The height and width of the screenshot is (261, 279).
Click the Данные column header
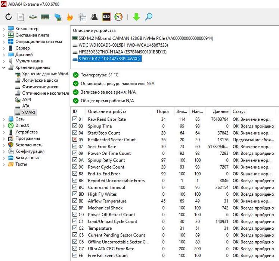click(x=220, y=111)
